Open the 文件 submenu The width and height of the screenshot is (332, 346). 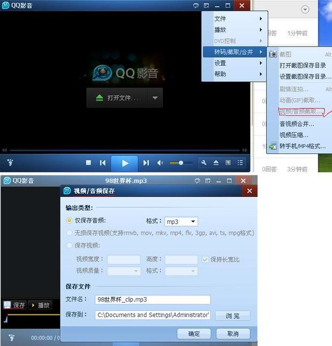pos(234,19)
